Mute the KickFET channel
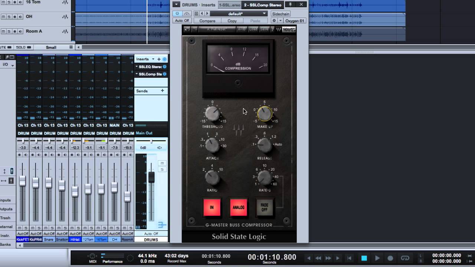 [x=20, y=228]
